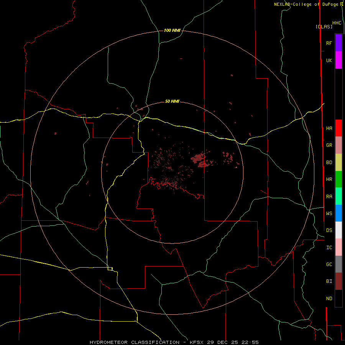Click the WS blue legend swatch
Viewport: 345px width, 345px height.
point(338,213)
